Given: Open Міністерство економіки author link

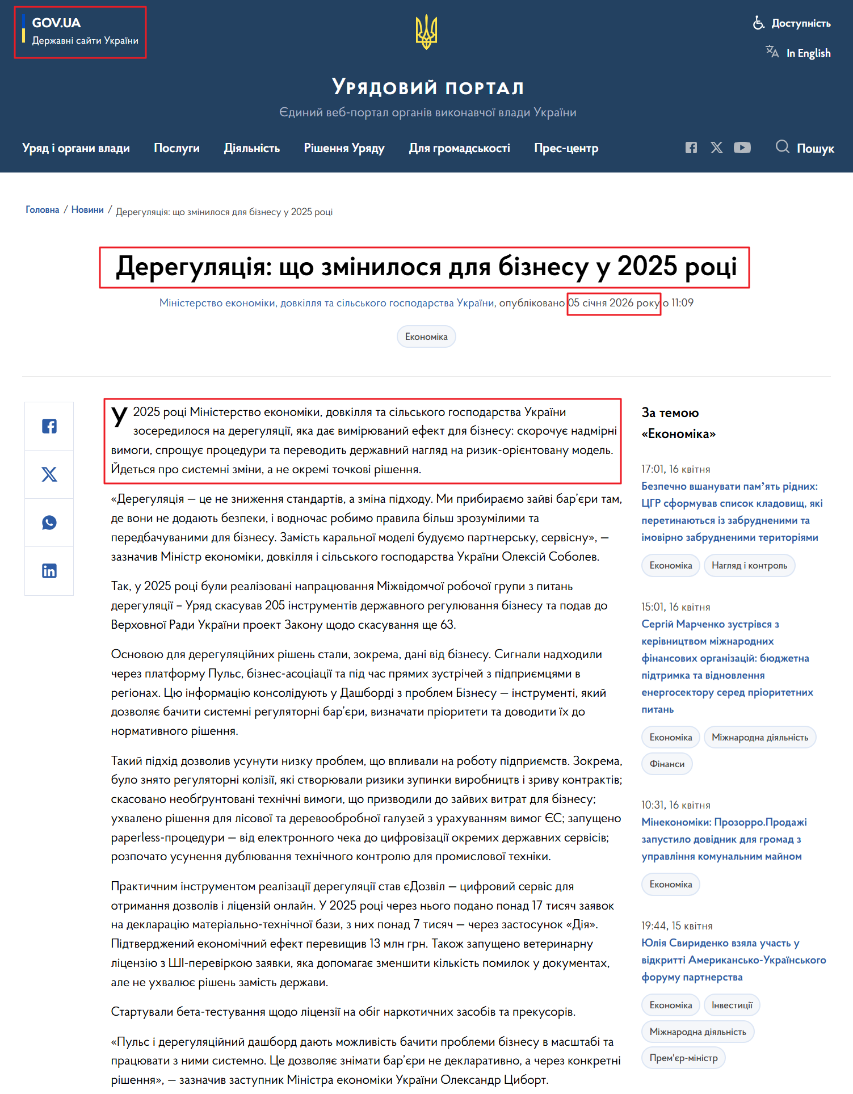Looking at the screenshot, I should coord(327,303).
